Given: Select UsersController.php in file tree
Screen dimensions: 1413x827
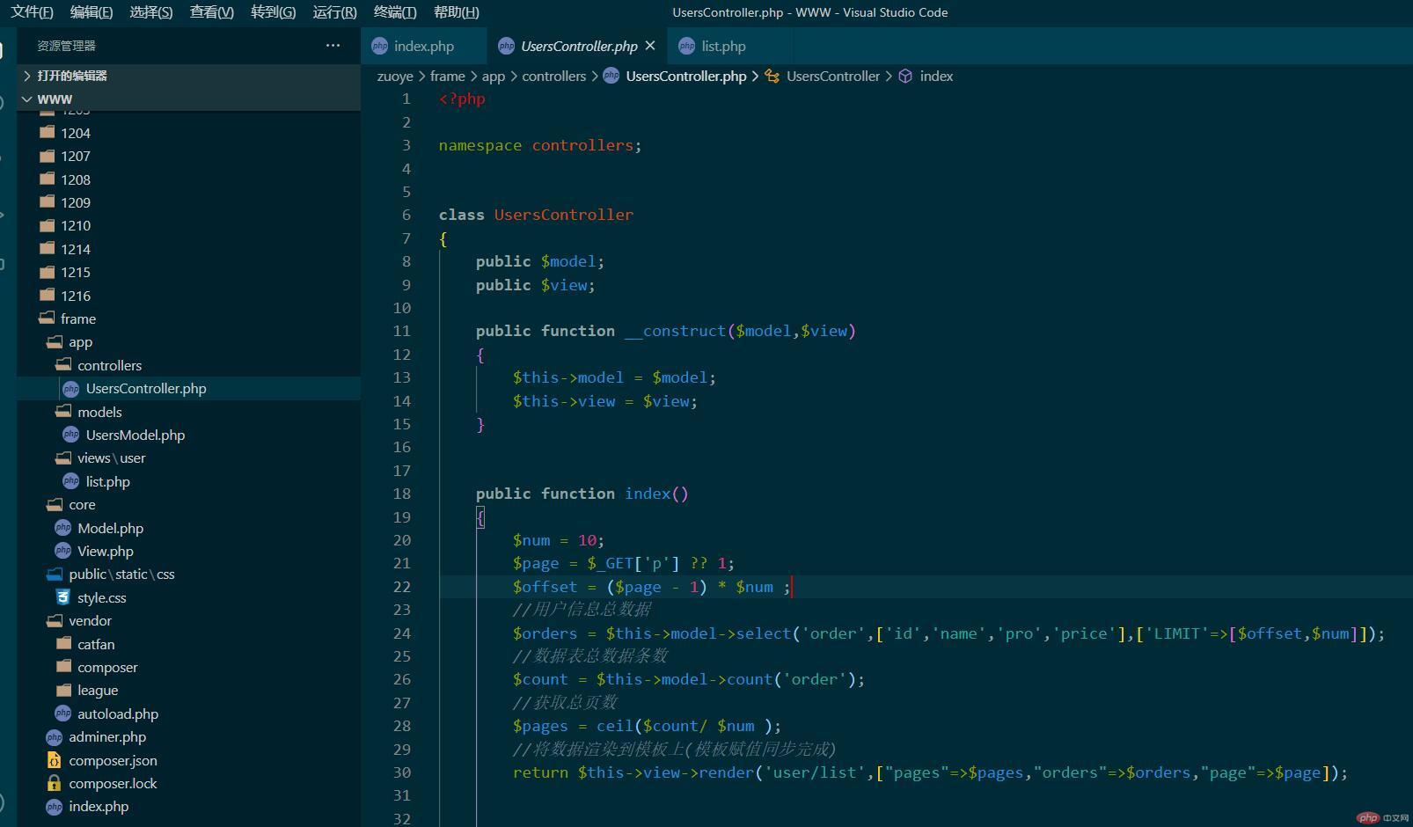Looking at the screenshot, I should pos(188,388).
